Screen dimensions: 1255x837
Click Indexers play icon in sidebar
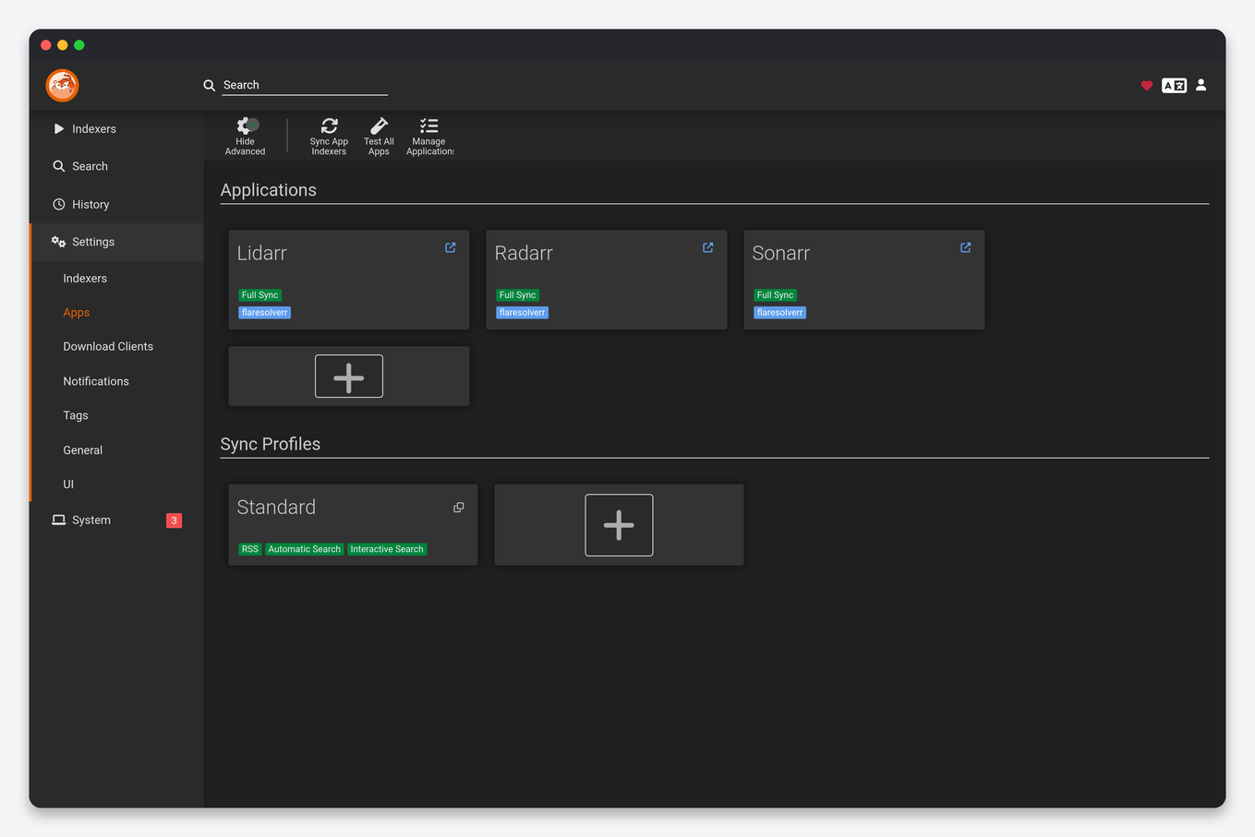point(59,129)
